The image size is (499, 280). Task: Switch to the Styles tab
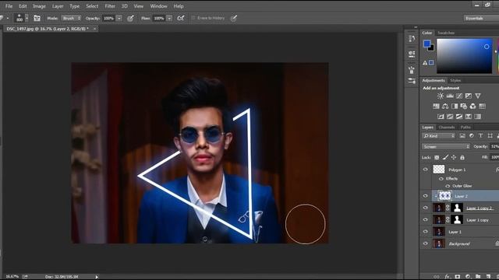click(455, 81)
